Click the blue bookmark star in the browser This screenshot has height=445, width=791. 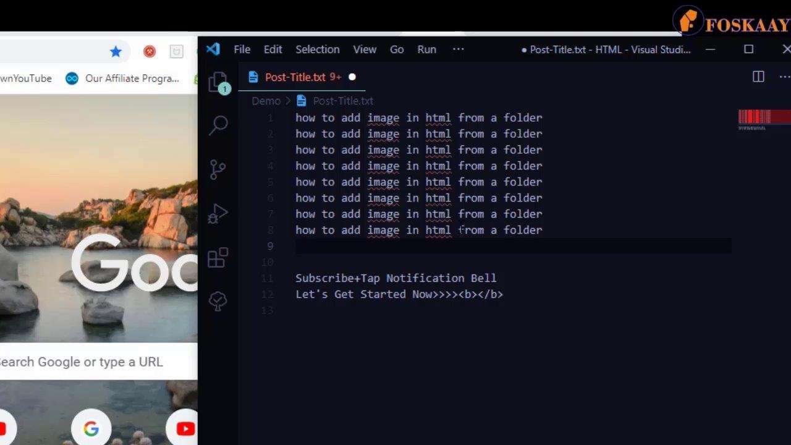[x=116, y=51]
